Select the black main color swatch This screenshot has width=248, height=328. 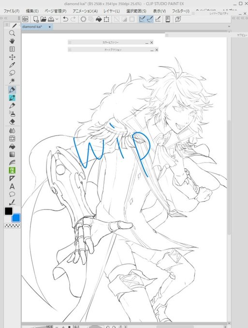click(x=9, y=211)
